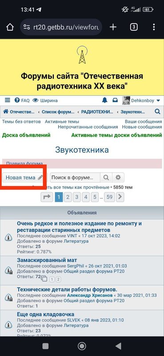Open Темы без ответов
The height and width of the screenshot is (356, 164).
tap(21, 121)
